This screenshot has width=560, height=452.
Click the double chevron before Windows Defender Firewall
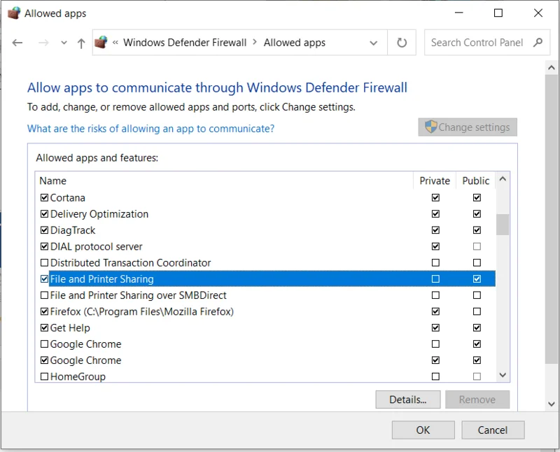[x=115, y=43]
